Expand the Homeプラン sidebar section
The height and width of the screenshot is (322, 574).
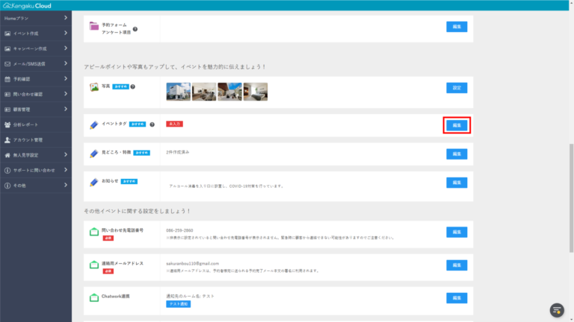[x=36, y=17]
